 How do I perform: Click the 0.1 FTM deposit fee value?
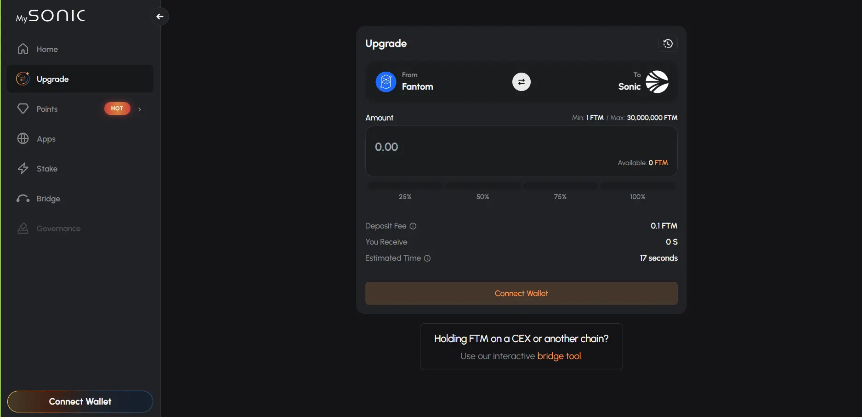pyautogui.click(x=664, y=226)
